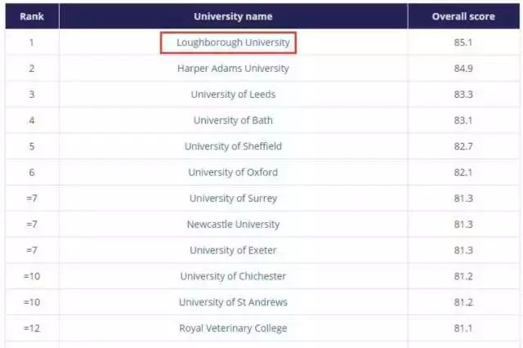Click the University name column header
This screenshot has width=523, height=348.
233,16
